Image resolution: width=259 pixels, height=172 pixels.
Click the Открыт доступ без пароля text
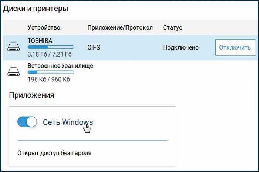pyautogui.click(x=54, y=153)
